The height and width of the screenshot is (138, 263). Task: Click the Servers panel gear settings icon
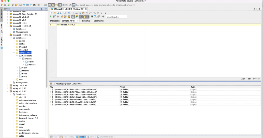[41, 9]
